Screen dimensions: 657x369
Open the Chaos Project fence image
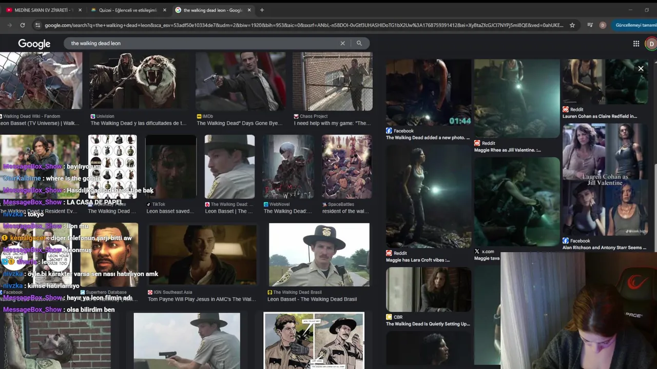[x=333, y=81]
